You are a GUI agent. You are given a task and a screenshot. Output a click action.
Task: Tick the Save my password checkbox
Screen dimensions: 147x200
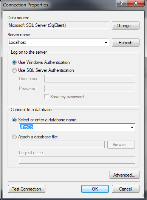point(46,97)
